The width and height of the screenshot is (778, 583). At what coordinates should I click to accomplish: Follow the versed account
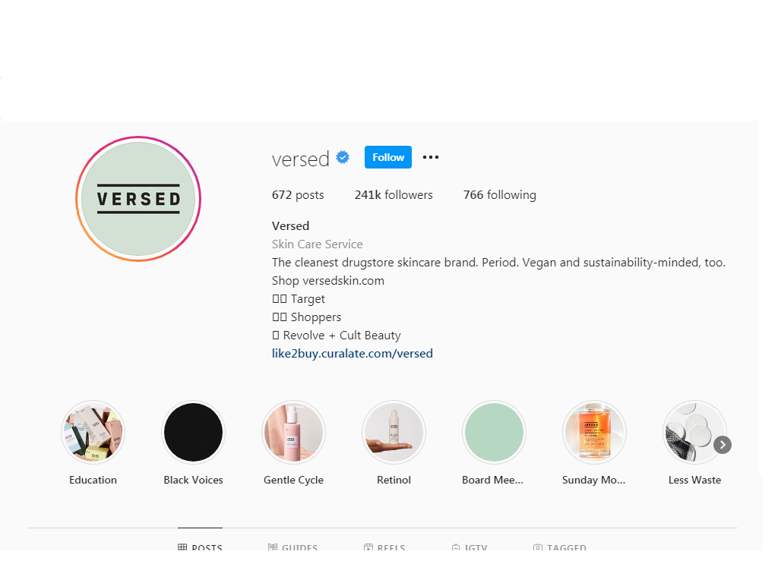tap(388, 157)
